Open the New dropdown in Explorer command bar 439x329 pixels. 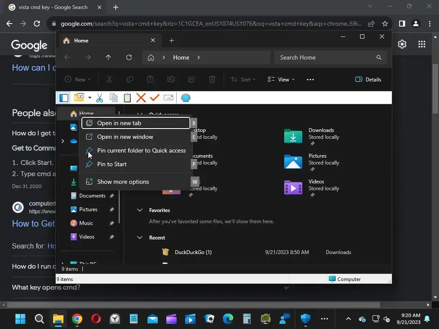coord(78,79)
